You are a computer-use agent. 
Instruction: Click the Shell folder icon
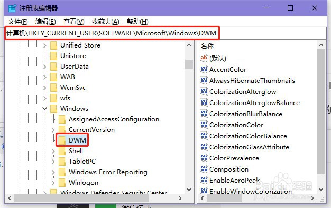[x=62, y=151]
